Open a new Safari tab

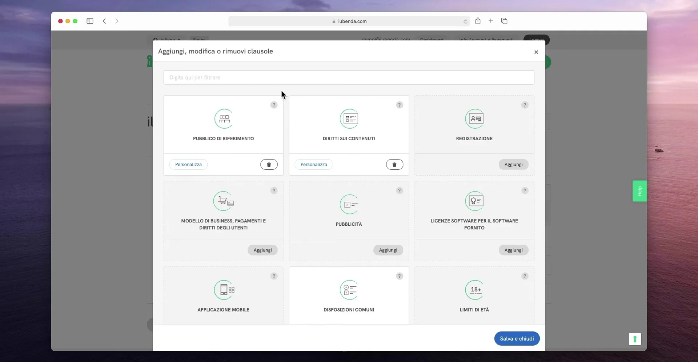tap(491, 21)
